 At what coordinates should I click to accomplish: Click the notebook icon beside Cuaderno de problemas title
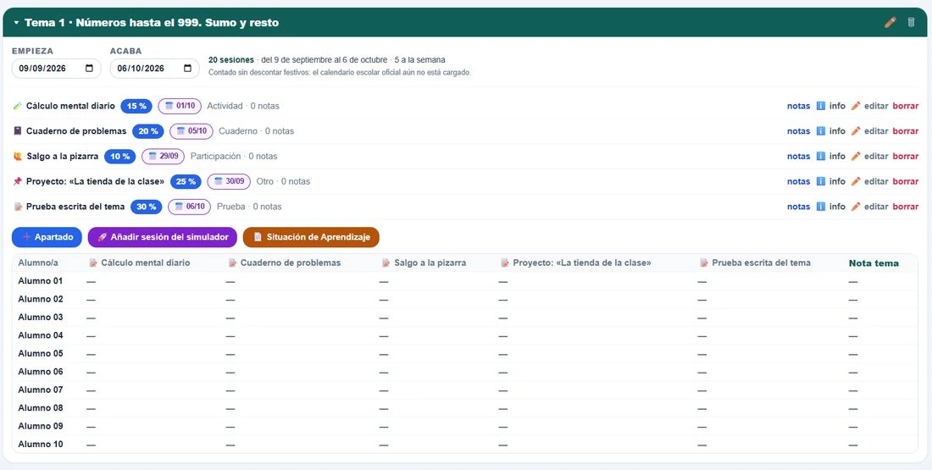click(x=17, y=131)
